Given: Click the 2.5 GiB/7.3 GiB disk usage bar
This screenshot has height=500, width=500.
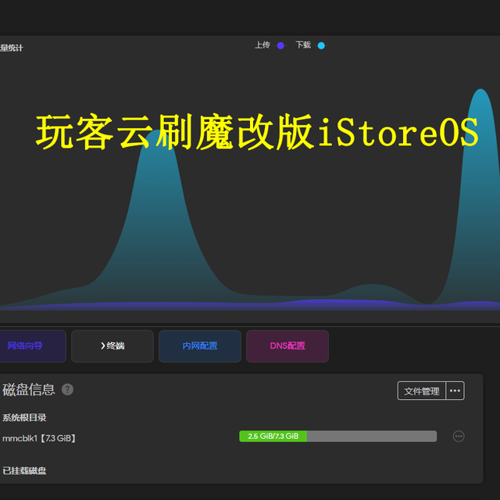Looking at the screenshot, I should [x=337, y=436].
